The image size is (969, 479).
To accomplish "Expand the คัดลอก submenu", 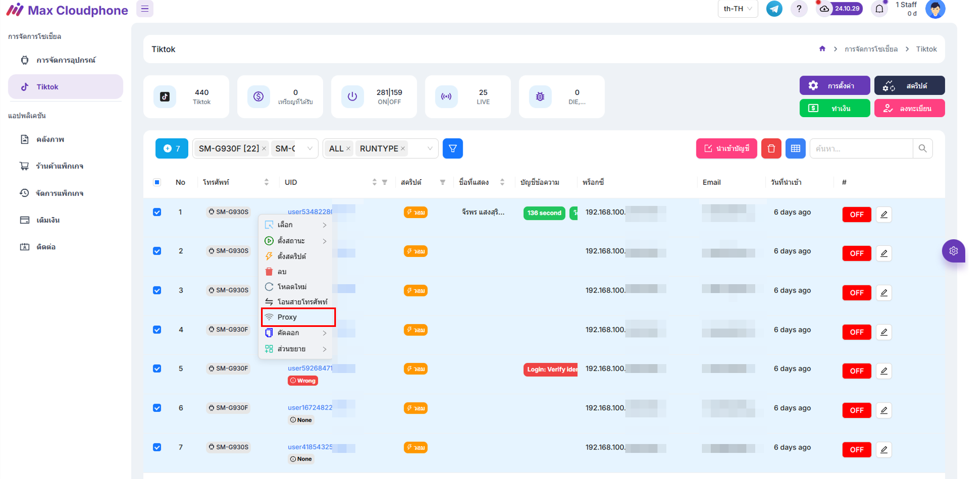I will (297, 333).
